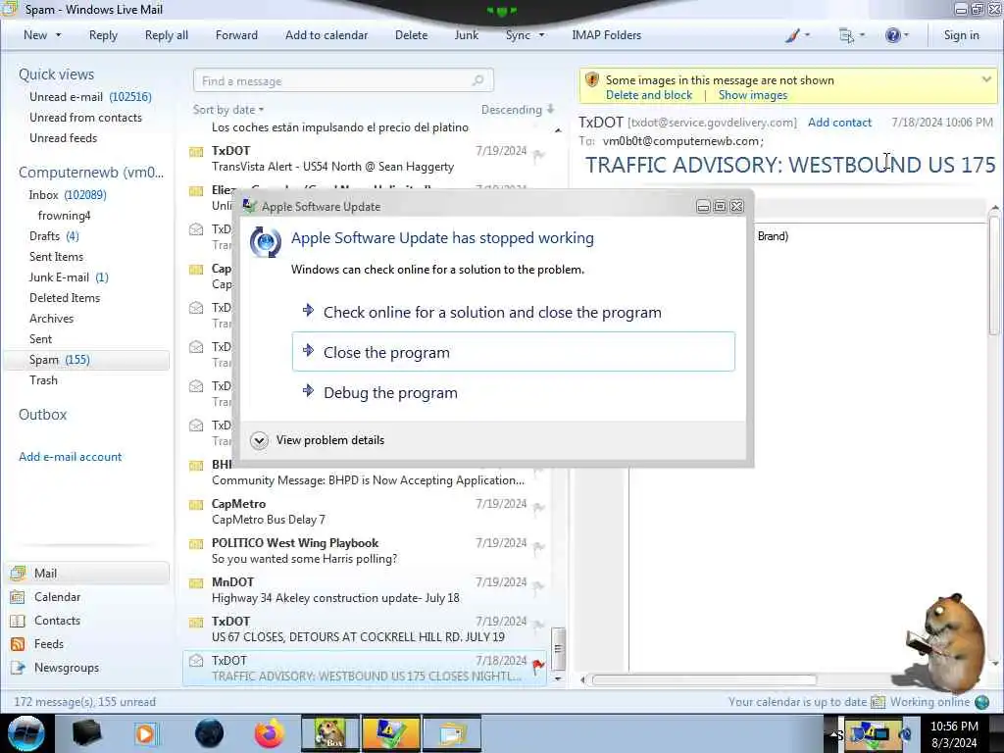Click the envelope icon of CapMetro Bus Delay message
Viewport: 1004px width, 753px height.
(x=196, y=505)
